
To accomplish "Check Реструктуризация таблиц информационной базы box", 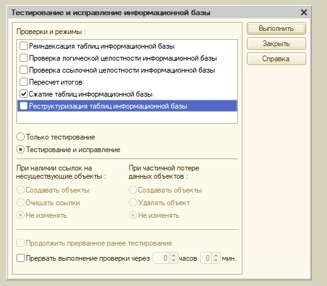I will click(x=23, y=106).
